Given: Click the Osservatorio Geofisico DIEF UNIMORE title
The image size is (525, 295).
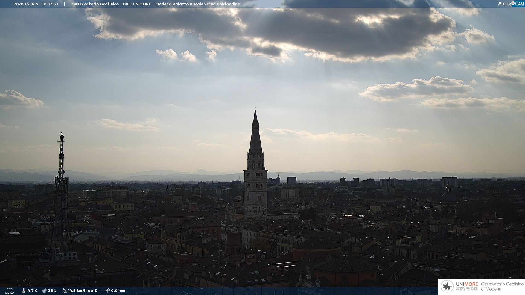Looking at the screenshot, I should click(156, 4).
